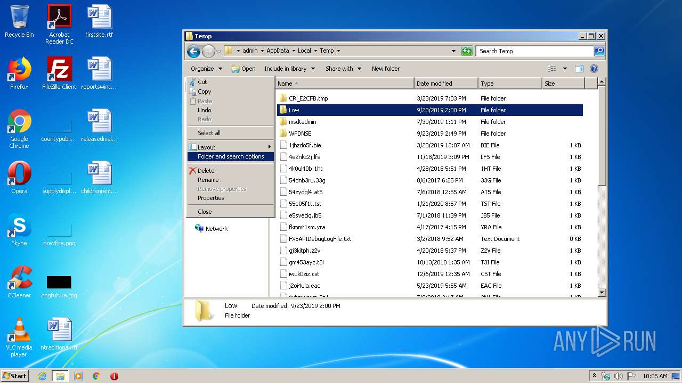Select the iwuk0ziz.cst file
The image size is (682, 383).
[429, 274]
